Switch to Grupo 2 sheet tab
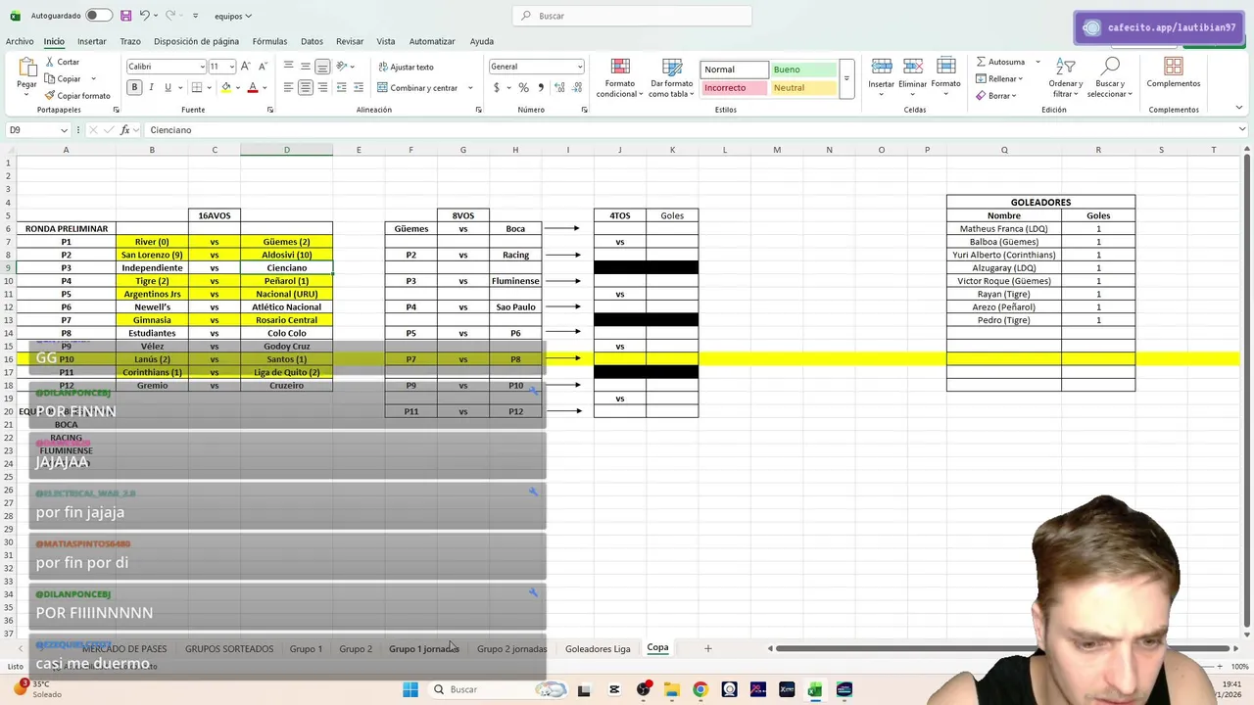The width and height of the screenshot is (1254, 705). click(356, 648)
